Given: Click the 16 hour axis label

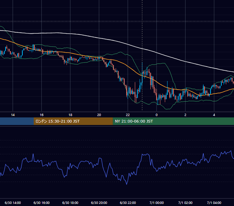Looking at the screenshot, I should click(42, 115).
